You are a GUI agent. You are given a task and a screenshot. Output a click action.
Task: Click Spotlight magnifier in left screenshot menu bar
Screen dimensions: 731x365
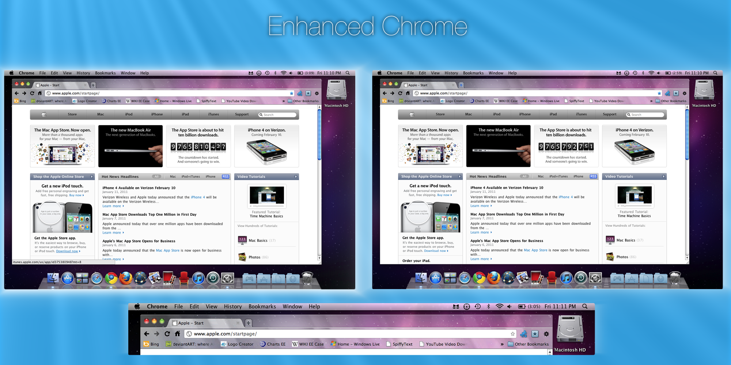tap(348, 73)
